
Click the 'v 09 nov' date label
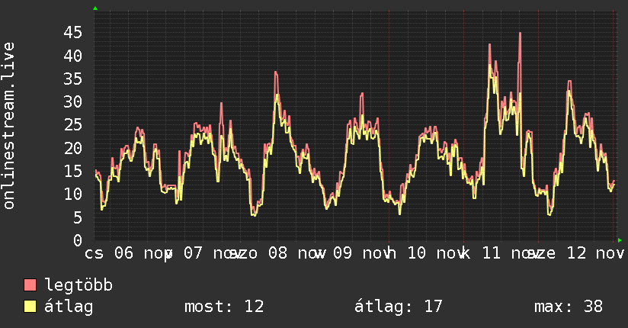click(354, 253)
